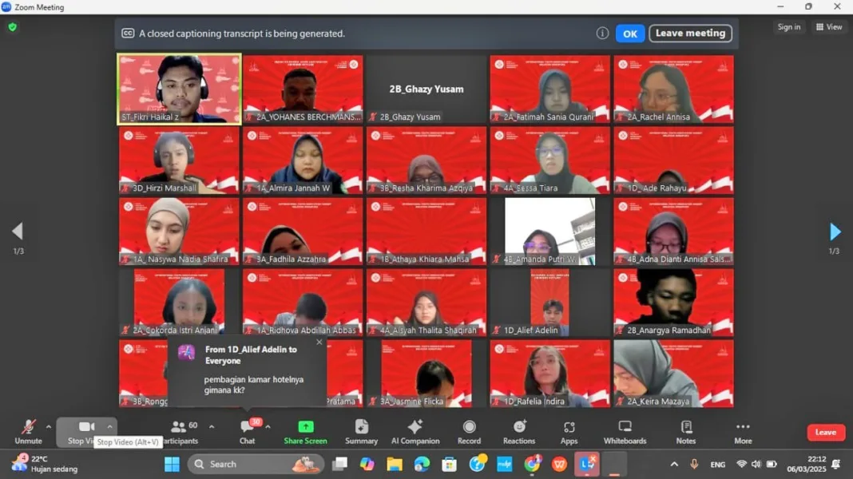Image resolution: width=853 pixels, height=479 pixels.
Task: Select 3A_Fadhila Azzahra video tile
Action: [303, 232]
